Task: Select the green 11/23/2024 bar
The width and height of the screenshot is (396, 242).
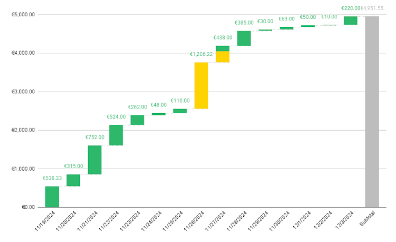Action: point(137,120)
